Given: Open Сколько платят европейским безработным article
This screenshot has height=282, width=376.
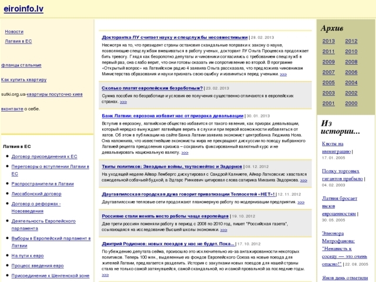Looking at the screenshot, I should pyautogui.click(x=152, y=88).
